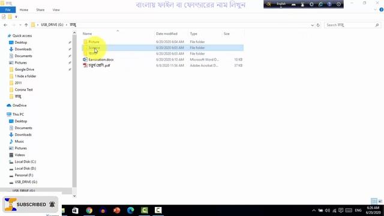Click the New folder quick access icon
The height and width of the screenshot is (216, 384).
click(10, 17)
